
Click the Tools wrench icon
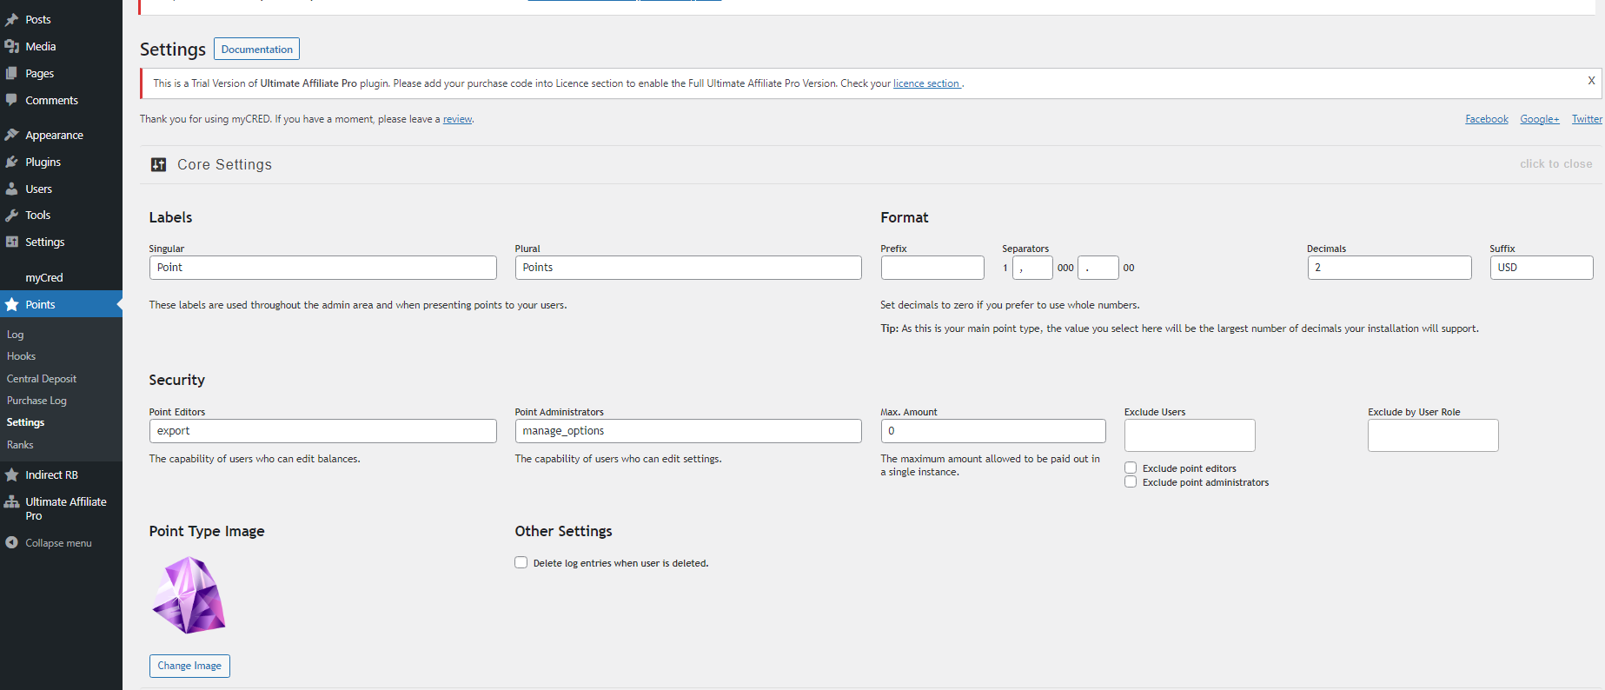click(x=12, y=215)
